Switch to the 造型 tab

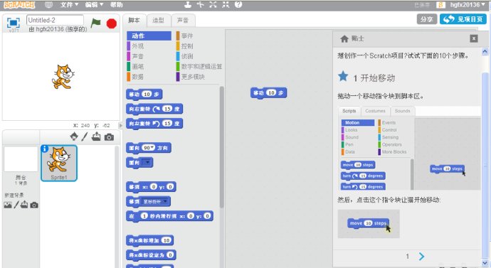(159, 21)
